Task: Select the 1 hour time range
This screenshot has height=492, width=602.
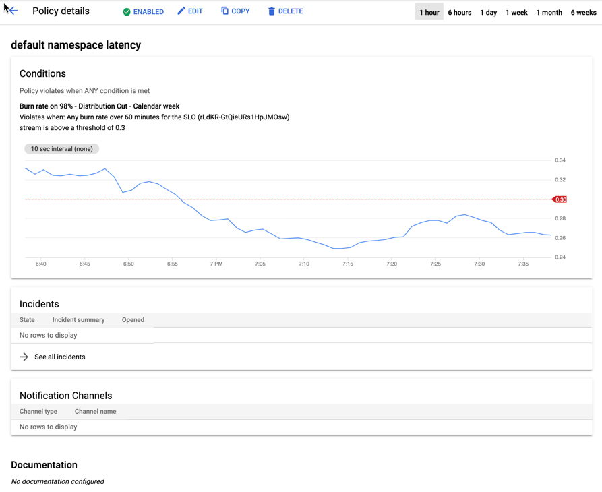Action: 429,12
